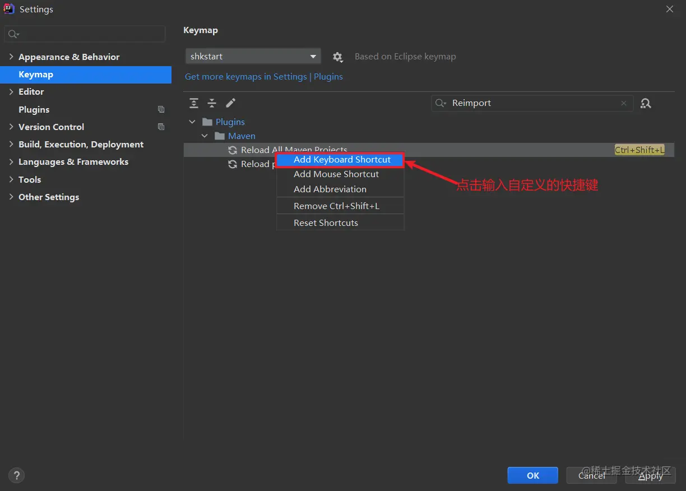Screen dimensions: 686x491
Task: Click the Reimport action search field
Action: (532, 103)
